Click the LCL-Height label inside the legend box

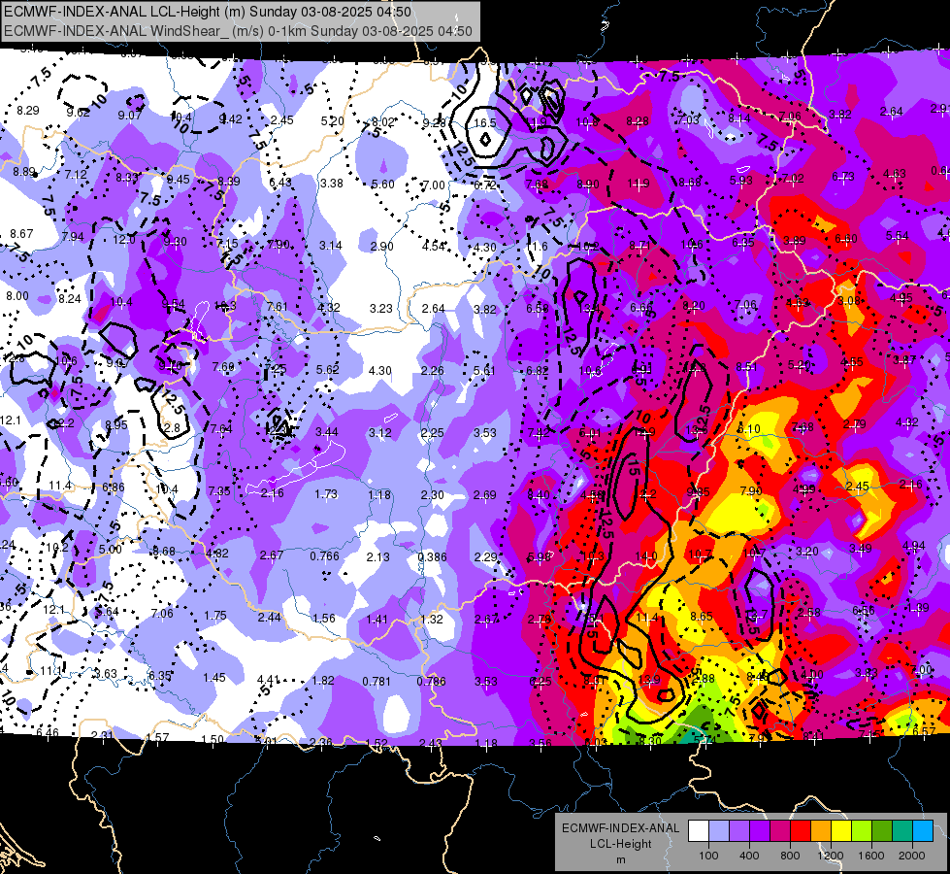[620, 844]
